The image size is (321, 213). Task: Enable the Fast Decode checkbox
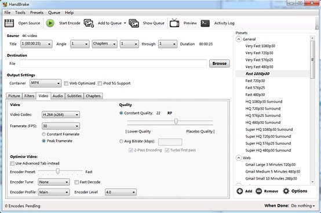(x=76, y=182)
